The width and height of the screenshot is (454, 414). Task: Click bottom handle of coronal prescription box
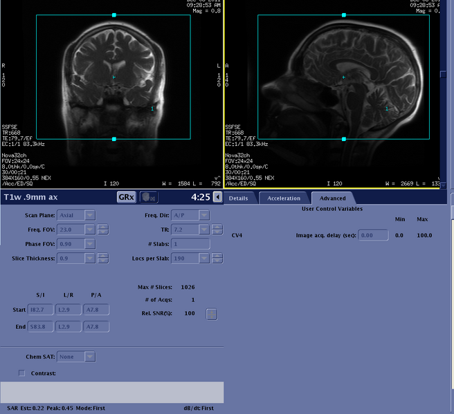tap(114, 139)
